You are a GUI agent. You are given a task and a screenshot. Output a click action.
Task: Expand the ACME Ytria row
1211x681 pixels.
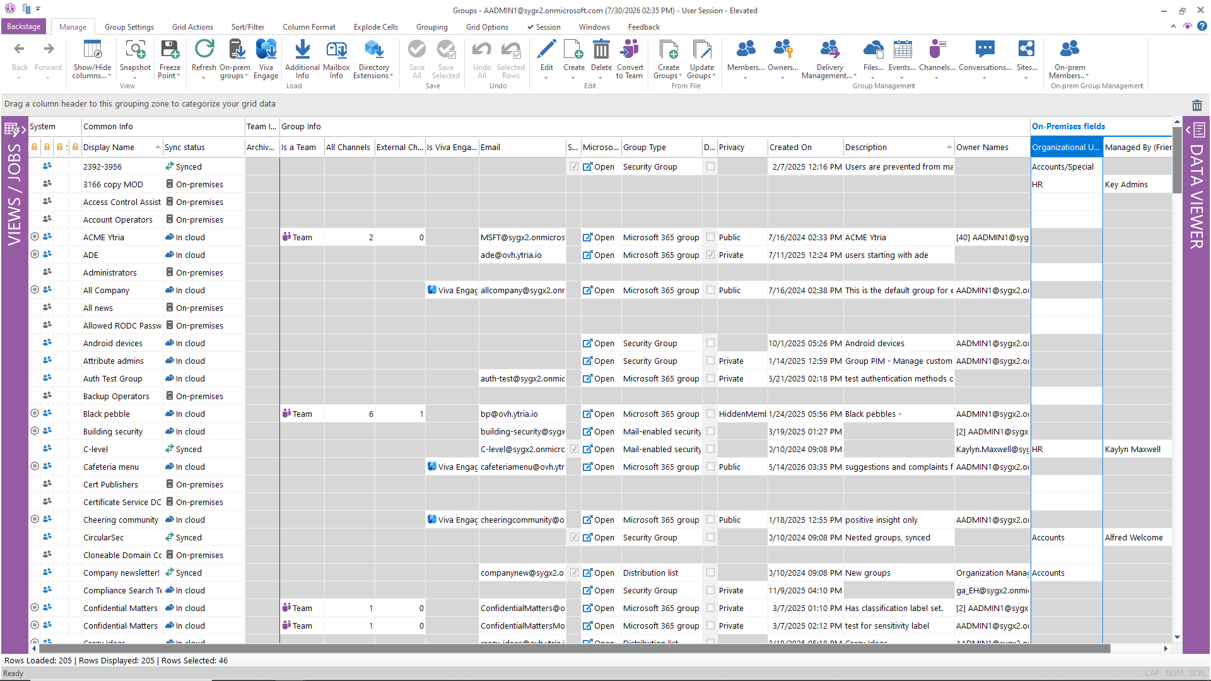35,236
